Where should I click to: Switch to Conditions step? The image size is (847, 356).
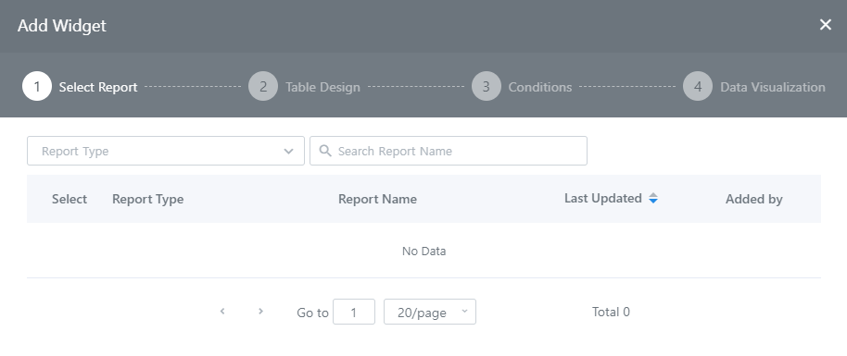point(540,87)
